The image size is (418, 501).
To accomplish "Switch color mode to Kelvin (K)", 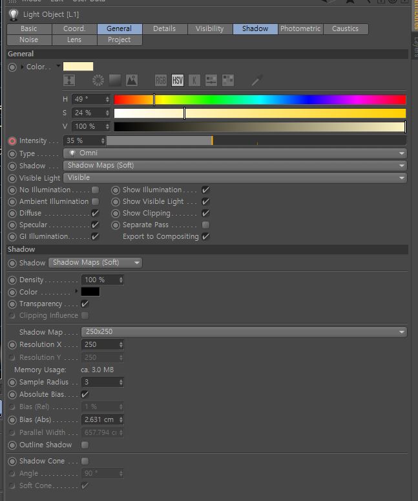I will click(x=194, y=80).
